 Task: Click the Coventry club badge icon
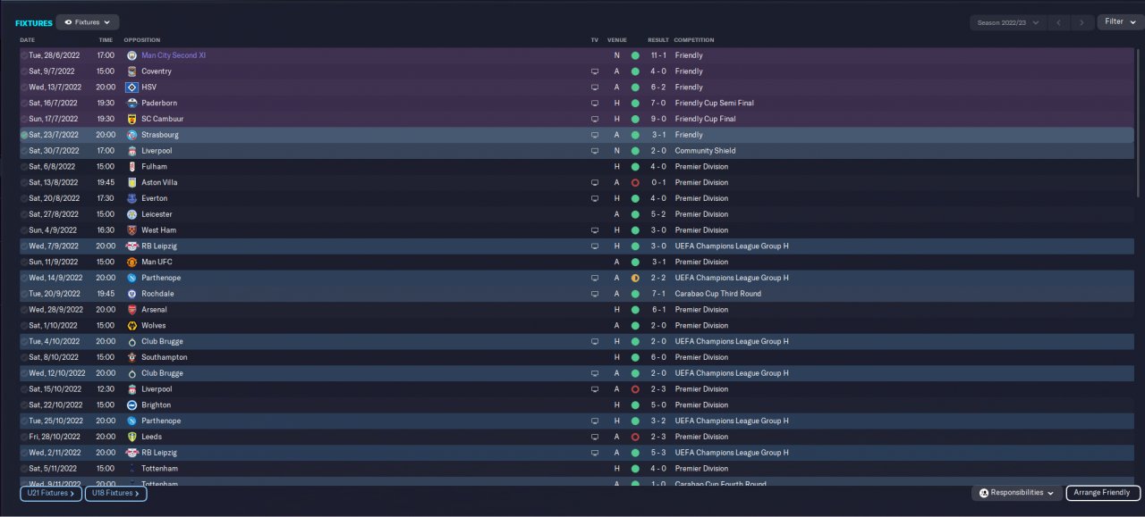pyautogui.click(x=131, y=71)
